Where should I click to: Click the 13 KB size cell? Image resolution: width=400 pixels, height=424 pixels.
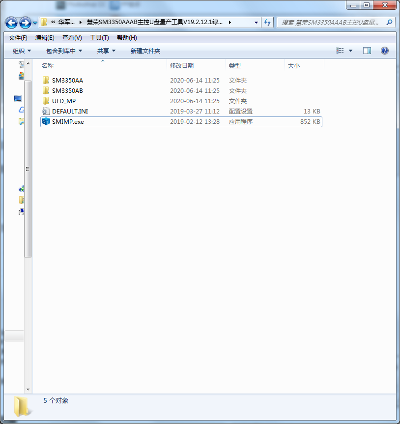click(x=312, y=112)
